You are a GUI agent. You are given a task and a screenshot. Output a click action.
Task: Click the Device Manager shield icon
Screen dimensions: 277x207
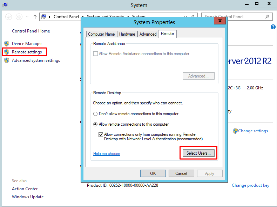coord(7,43)
